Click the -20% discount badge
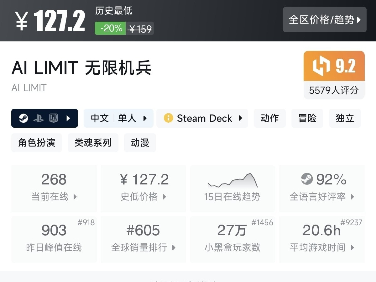Image resolution: width=376 pixels, height=282 pixels. (111, 29)
